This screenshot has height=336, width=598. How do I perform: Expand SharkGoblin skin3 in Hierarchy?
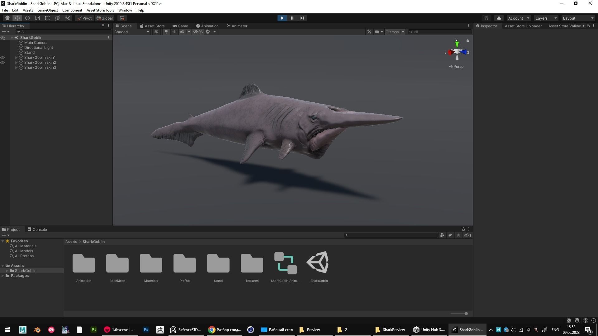pos(17,68)
